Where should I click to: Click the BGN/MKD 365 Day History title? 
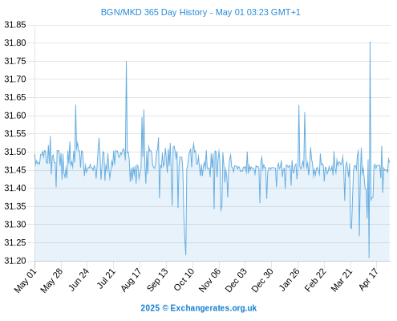point(201,12)
